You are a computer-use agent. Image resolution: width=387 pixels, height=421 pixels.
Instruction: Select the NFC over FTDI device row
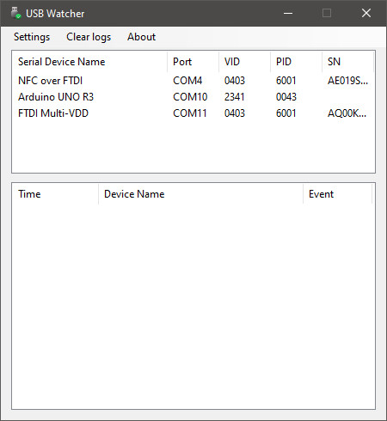[193, 81]
